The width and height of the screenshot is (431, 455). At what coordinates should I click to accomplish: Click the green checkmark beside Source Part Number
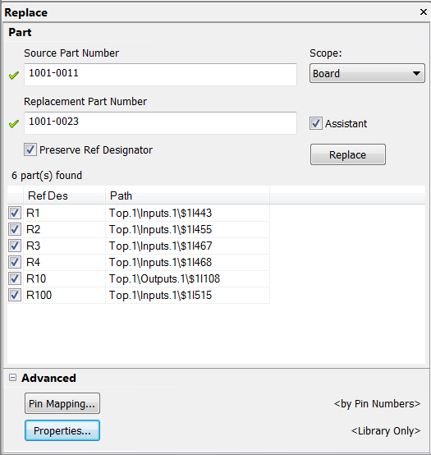[x=14, y=76]
